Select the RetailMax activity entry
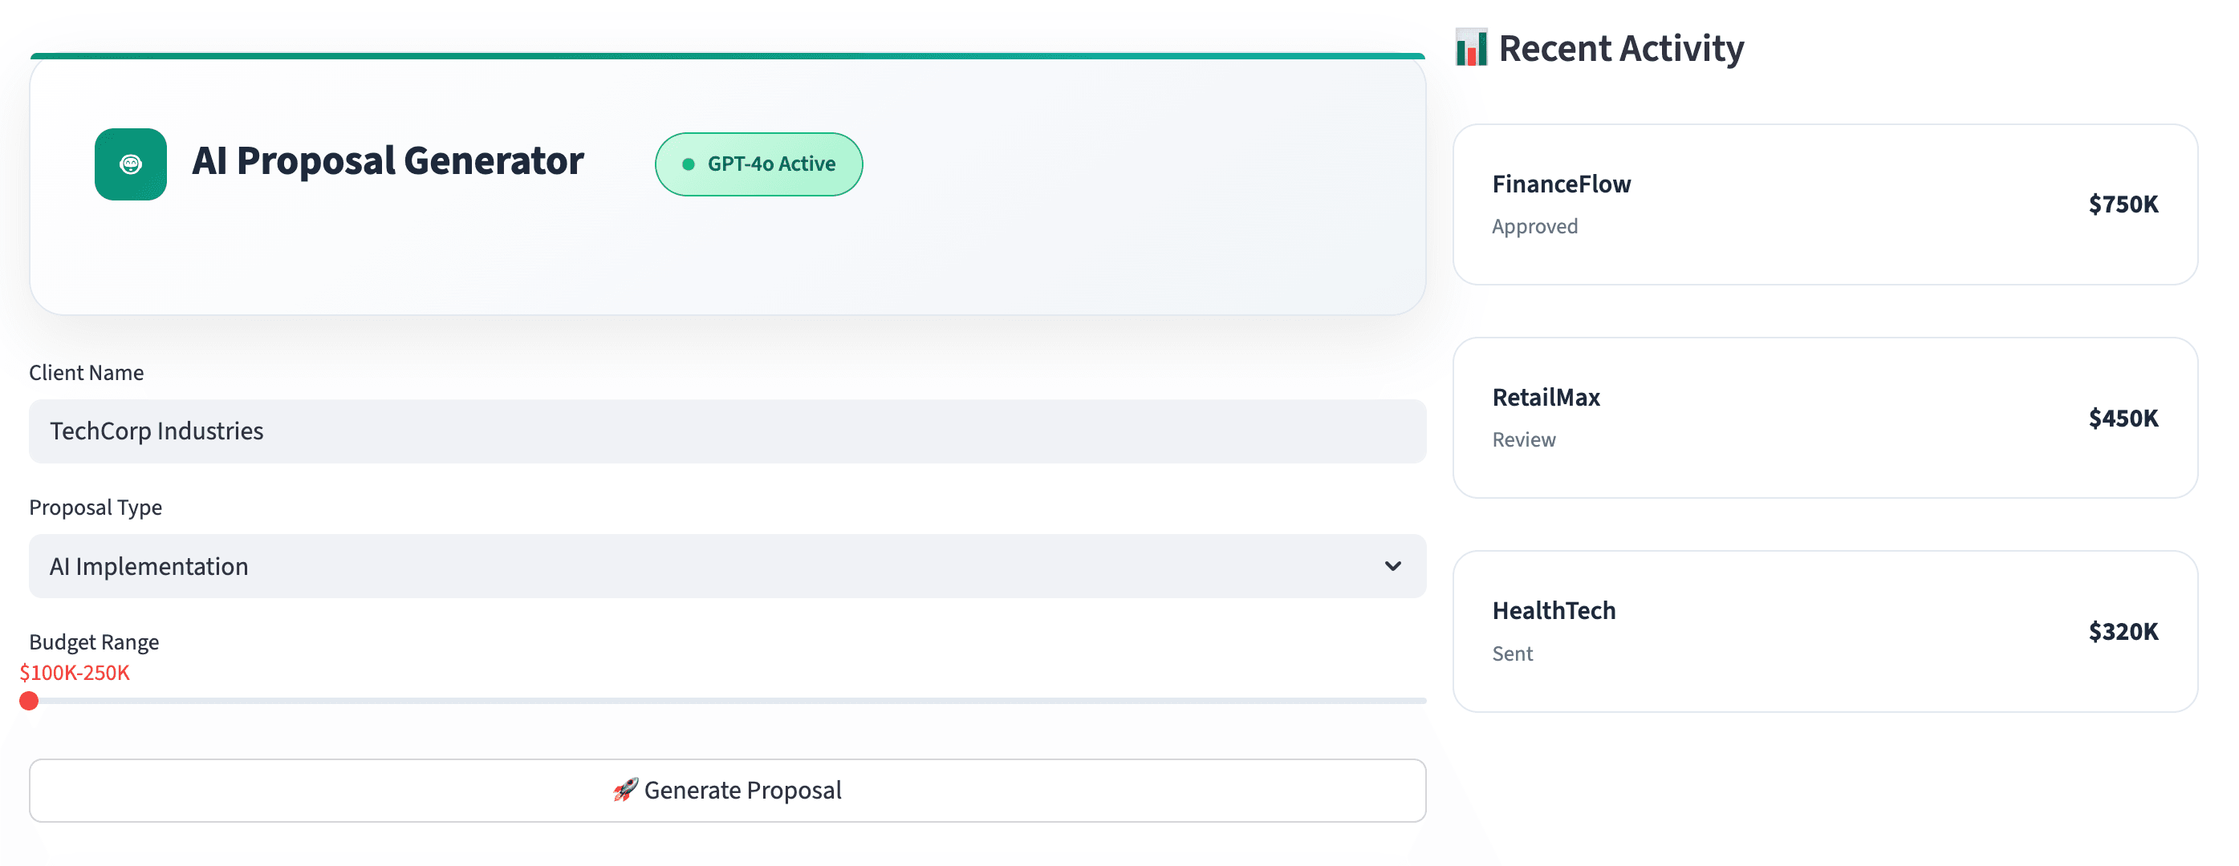The image size is (2239, 866). [1825, 418]
